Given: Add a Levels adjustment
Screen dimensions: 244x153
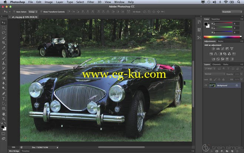Looking at the screenshot, I should tap(218, 49).
